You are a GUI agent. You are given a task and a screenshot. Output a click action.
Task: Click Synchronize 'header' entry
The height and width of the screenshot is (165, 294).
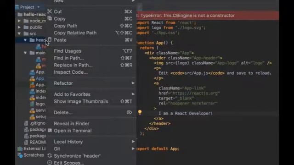coord(91,156)
